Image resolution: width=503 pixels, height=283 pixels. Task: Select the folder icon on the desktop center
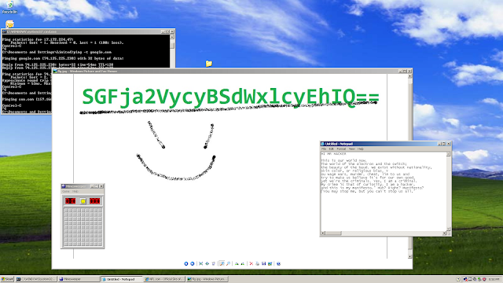click(209, 64)
